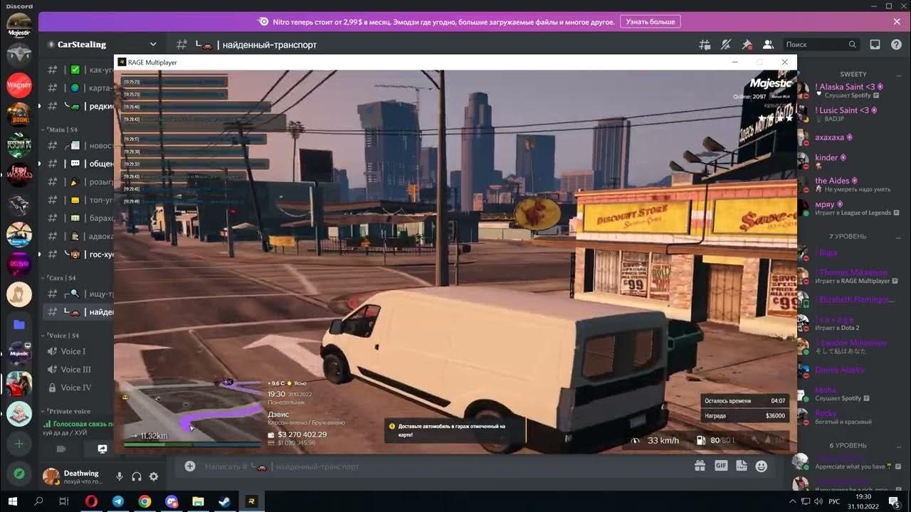Toggle the member list visibility
Viewport: 911px width, 512px height.
768,44
